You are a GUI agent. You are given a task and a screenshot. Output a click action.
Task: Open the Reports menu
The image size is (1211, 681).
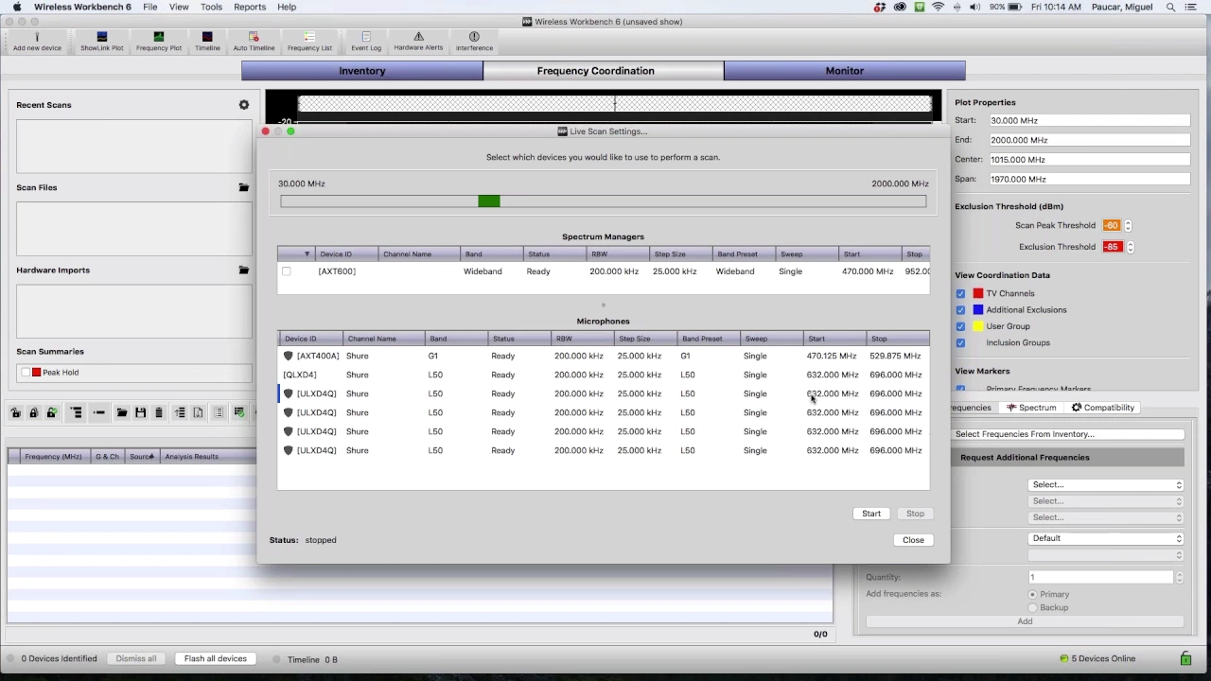coord(250,7)
